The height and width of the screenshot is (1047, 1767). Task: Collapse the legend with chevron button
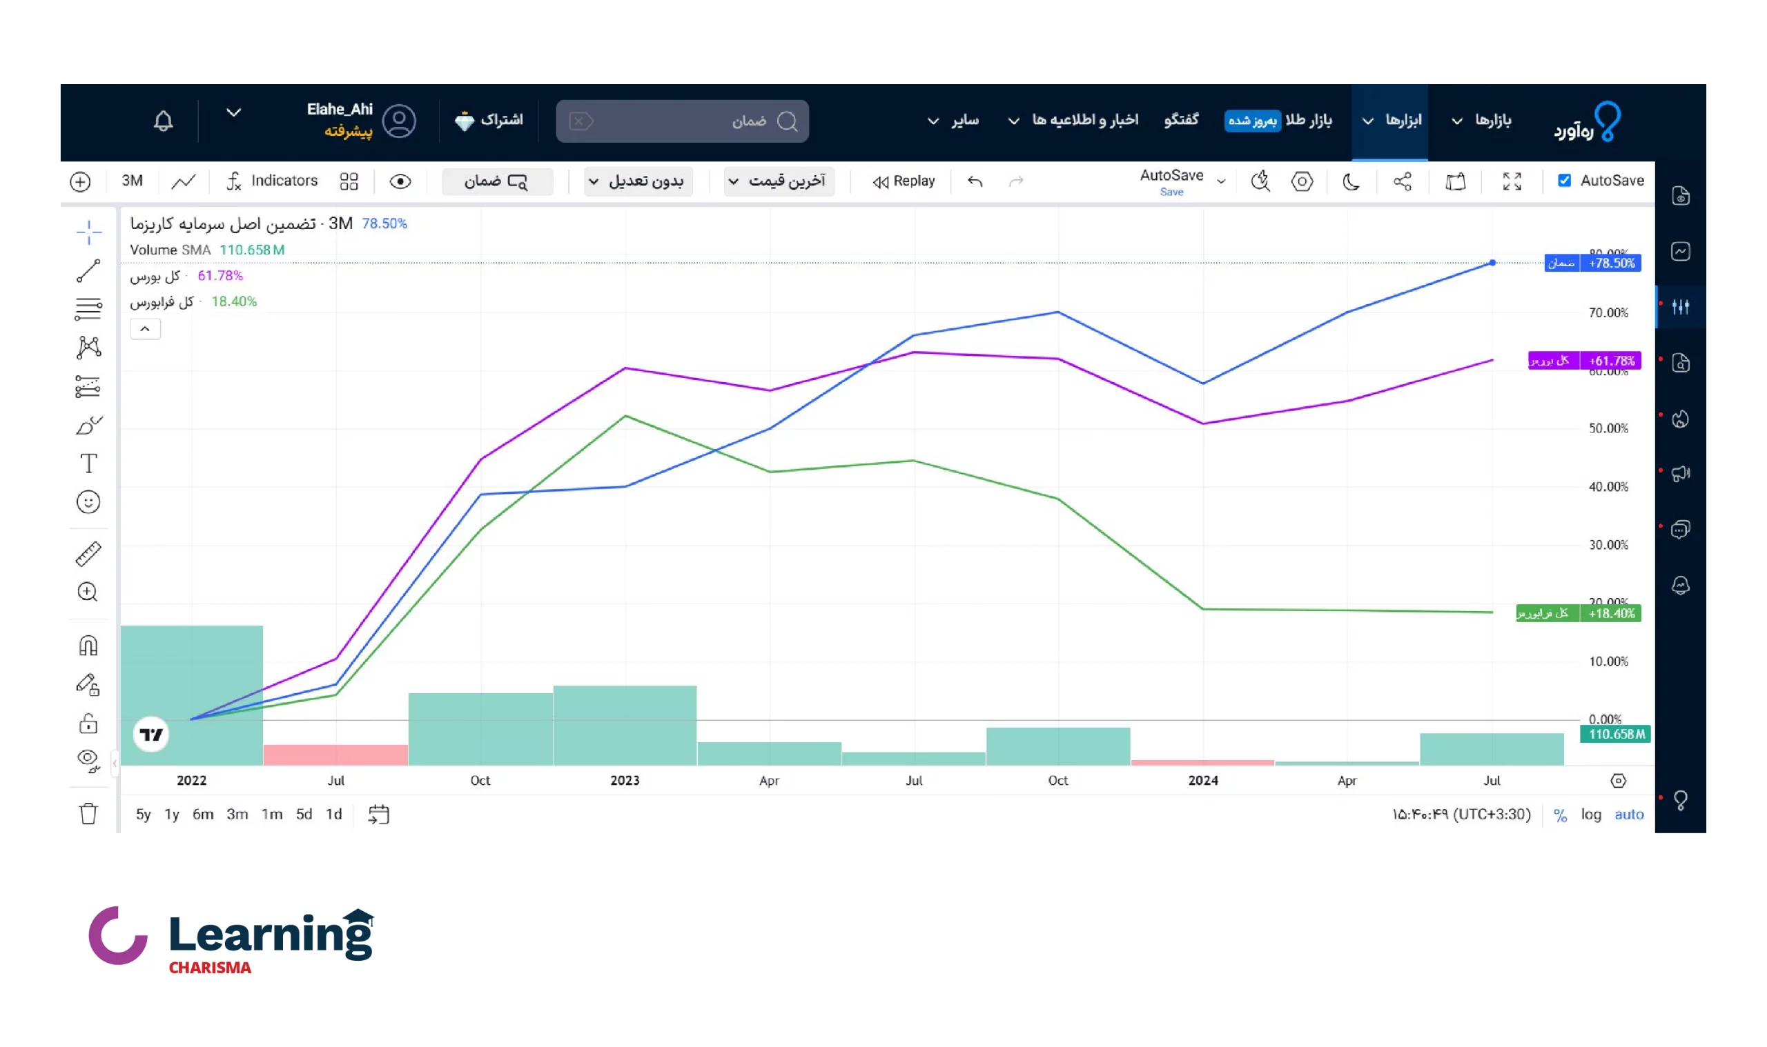pos(146,329)
